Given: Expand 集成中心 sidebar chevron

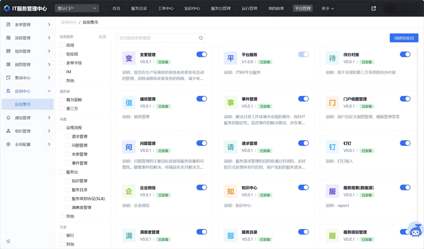Looking at the screenshot, I should pyautogui.click(x=49, y=78).
